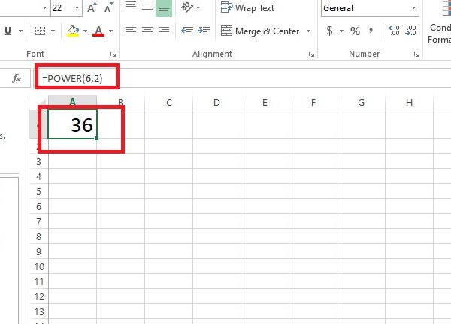Select column D header
Viewport: 451px width, 324px height.
(x=217, y=103)
